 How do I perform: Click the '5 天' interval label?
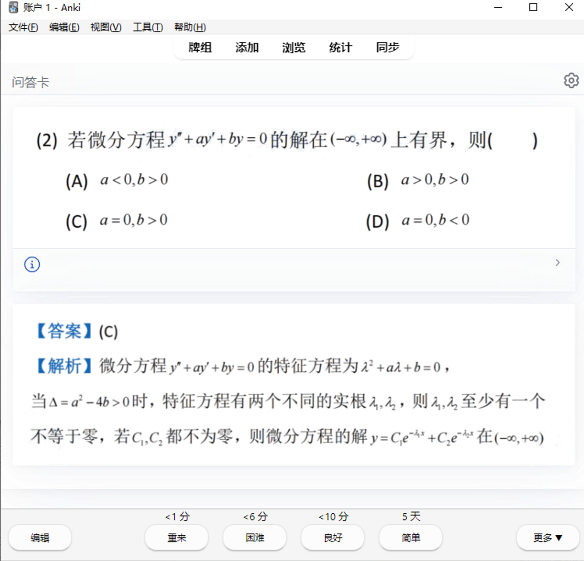tap(411, 516)
